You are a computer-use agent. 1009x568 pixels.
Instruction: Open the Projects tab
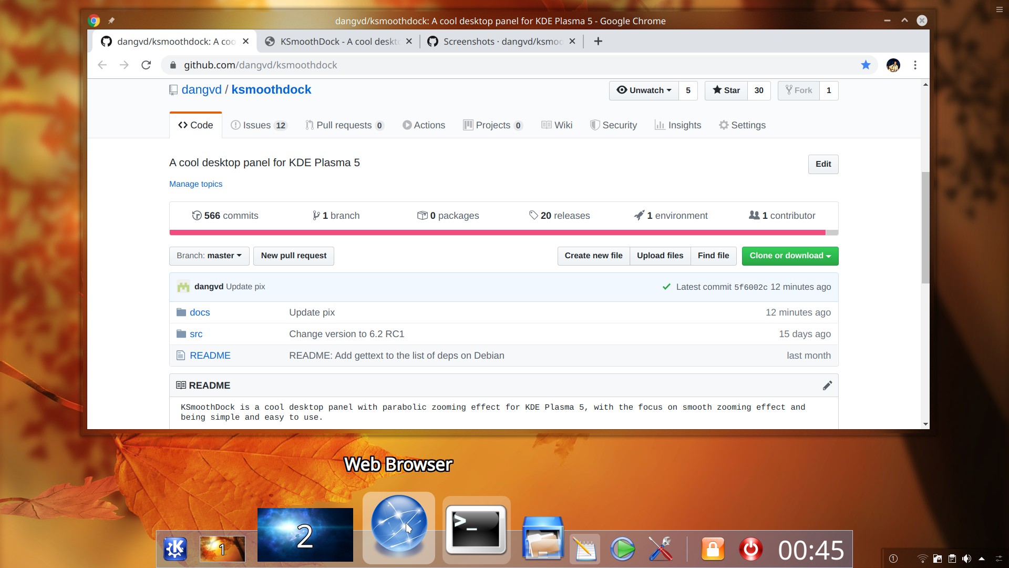coord(493,125)
